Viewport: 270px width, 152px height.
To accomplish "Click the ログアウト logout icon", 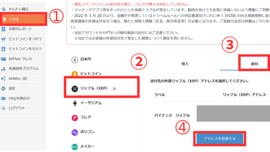I will pos(3,108).
